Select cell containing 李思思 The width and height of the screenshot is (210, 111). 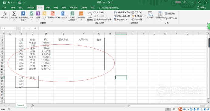[x=32, y=43]
